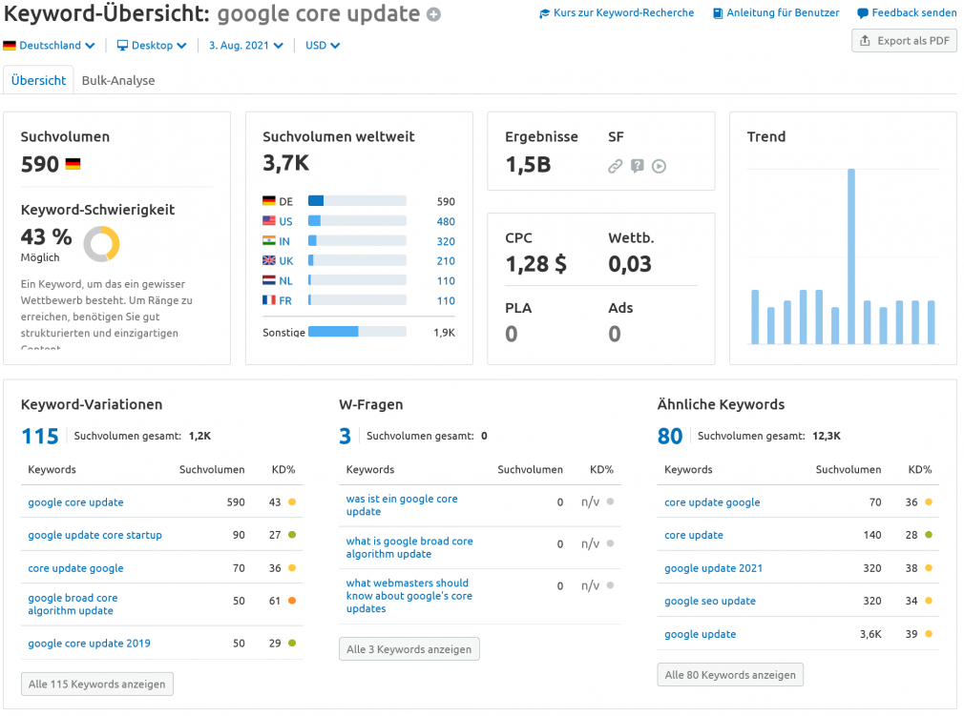Click the US country link
Image resolution: width=964 pixels, height=716 pixels.
[x=286, y=222]
